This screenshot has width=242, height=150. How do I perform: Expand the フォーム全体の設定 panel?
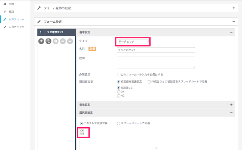[x=234, y=8]
